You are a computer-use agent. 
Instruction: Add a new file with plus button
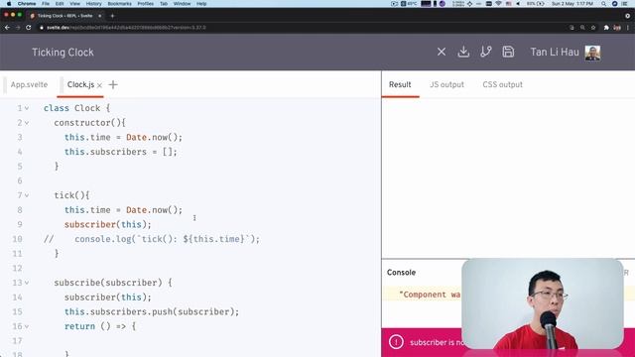pos(113,84)
